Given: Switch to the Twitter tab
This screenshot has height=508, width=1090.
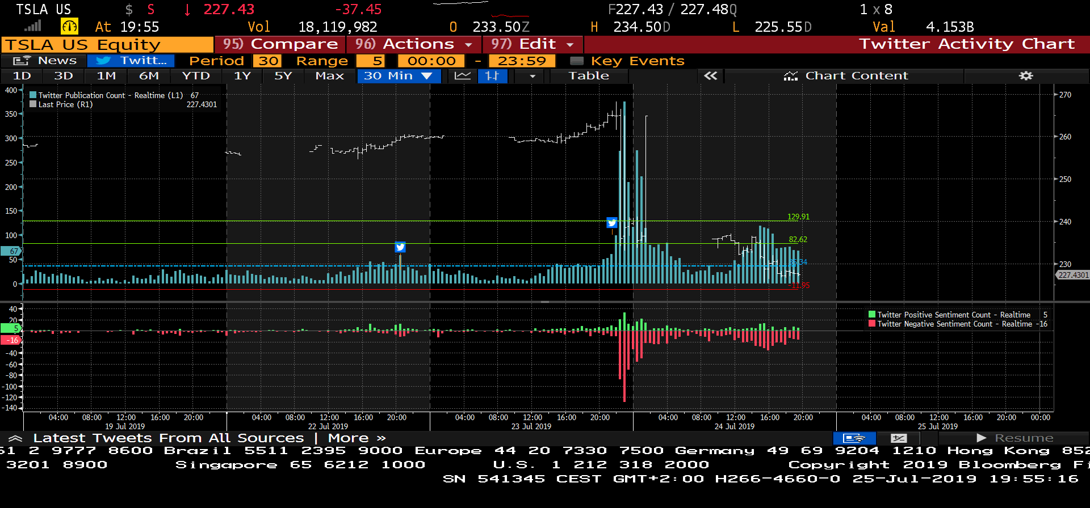Looking at the screenshot, I should coord(131,61).
